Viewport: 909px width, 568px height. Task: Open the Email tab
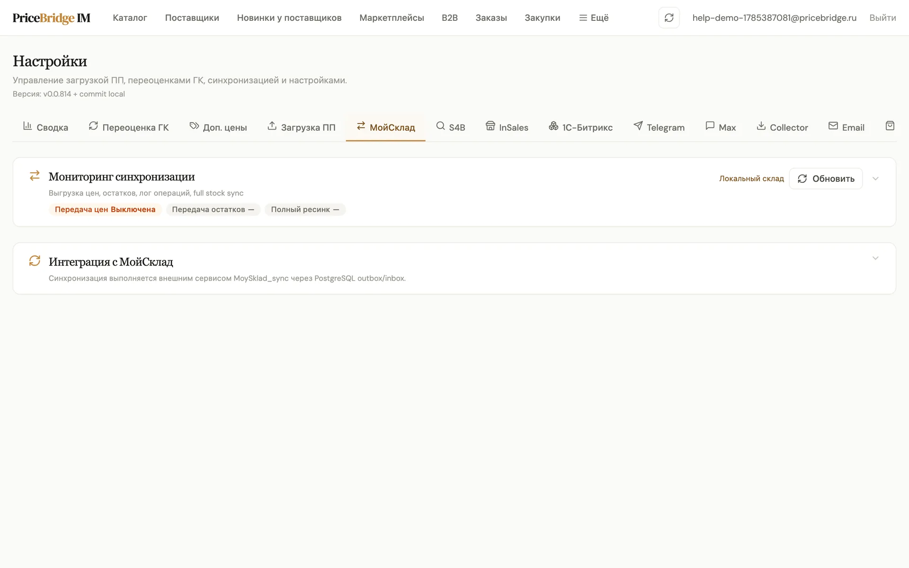point(847,127)
